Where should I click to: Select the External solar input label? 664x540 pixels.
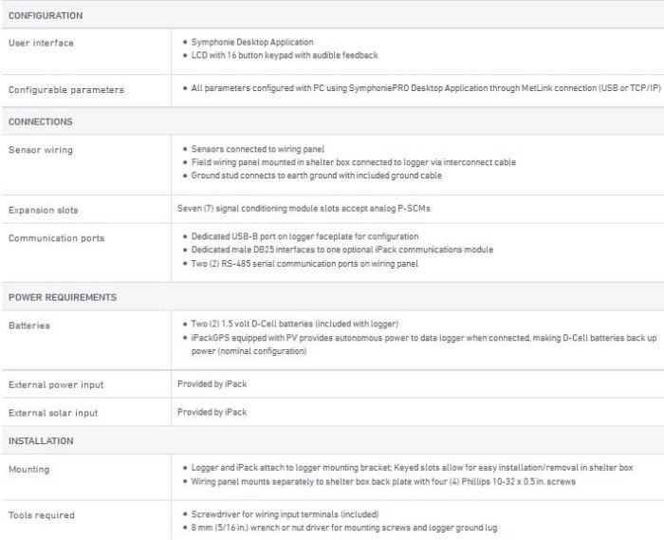pos(53,413)
